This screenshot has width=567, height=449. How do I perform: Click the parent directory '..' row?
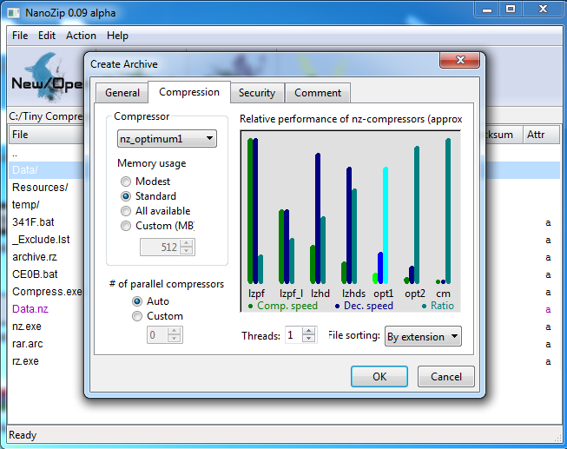(15, 154)
